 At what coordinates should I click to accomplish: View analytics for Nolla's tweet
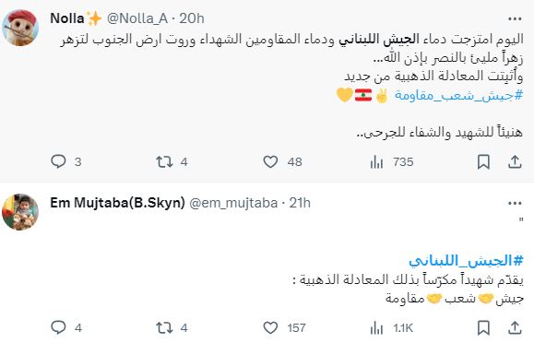376,161
